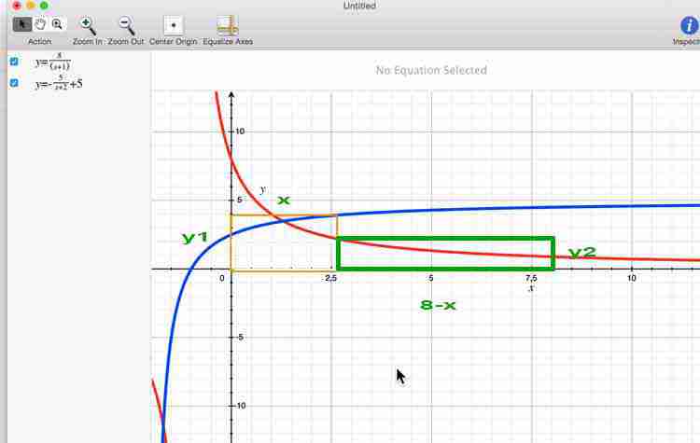This screenshot has width=700, height=443.
Task: Select the second equation ending with +5
Action: pos(59,83)
